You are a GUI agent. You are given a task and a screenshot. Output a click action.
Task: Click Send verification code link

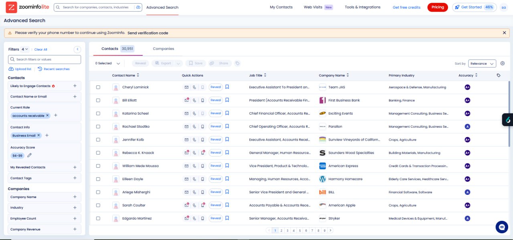pos(148,33)
